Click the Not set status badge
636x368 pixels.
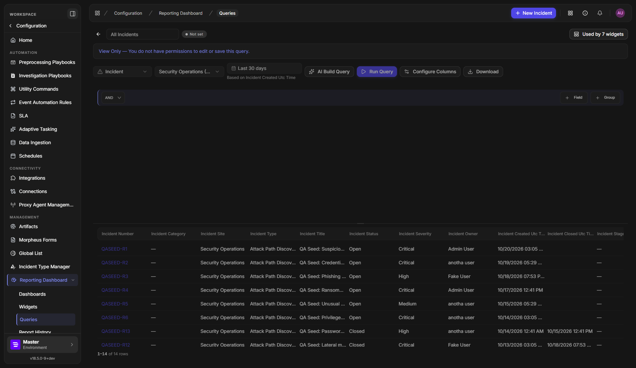[194, 34]
